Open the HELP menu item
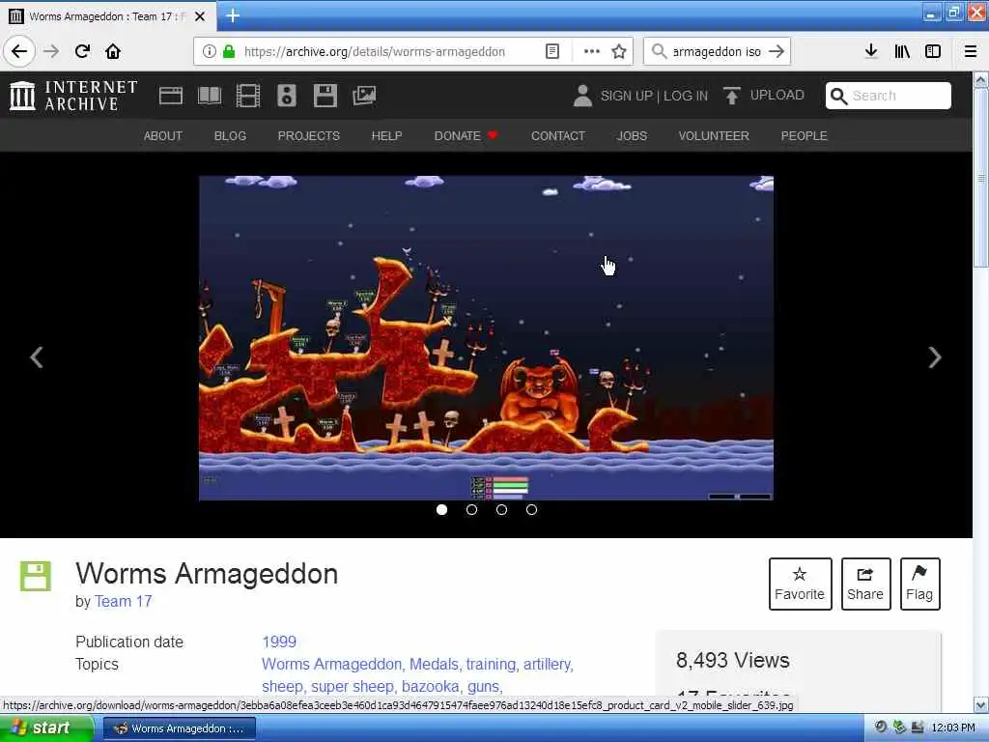Image resolution: width=989 pixels, height=742 pixels. [386, 135]
